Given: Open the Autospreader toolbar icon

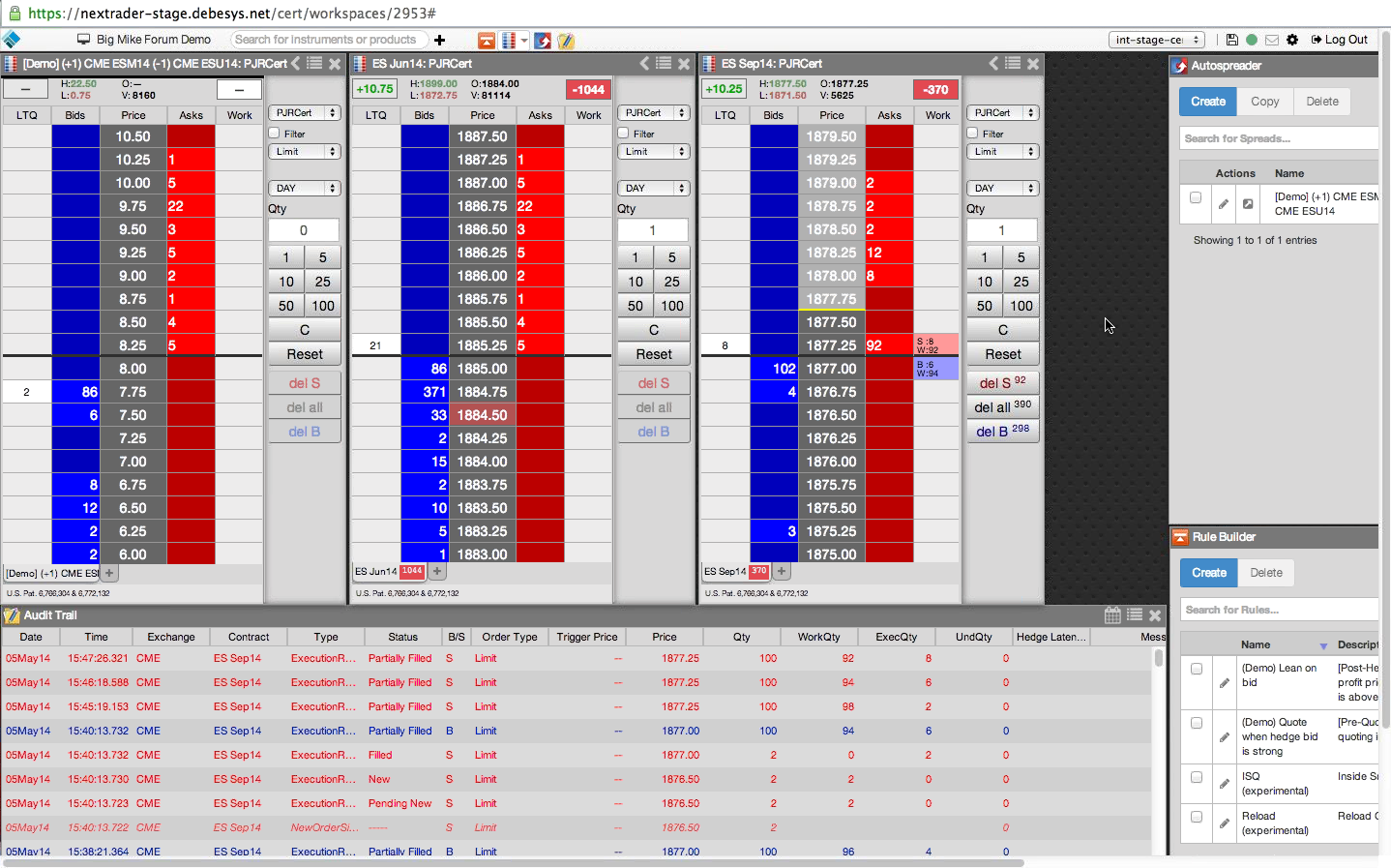Looking at the screenshot, I should pyautogui.click(x=543, y=40).
